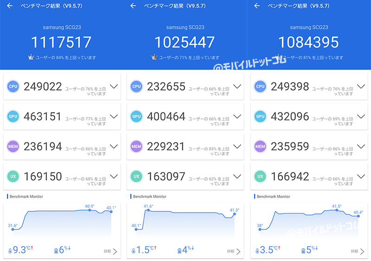The image size is (371, 261).
Task: Tap the UX icon beside 169150
Action: (x=13, y=176)
